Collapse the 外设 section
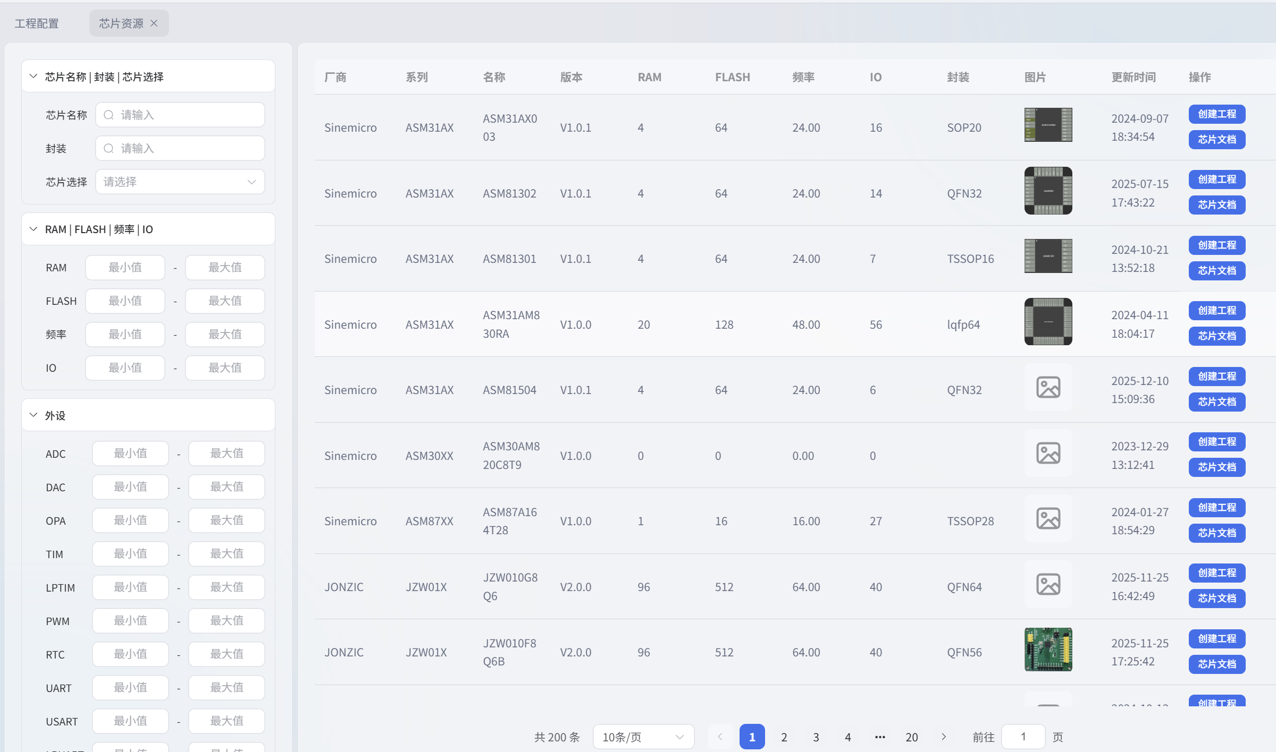This screenshot has width=1276, height=752. (x=33, y=415)
